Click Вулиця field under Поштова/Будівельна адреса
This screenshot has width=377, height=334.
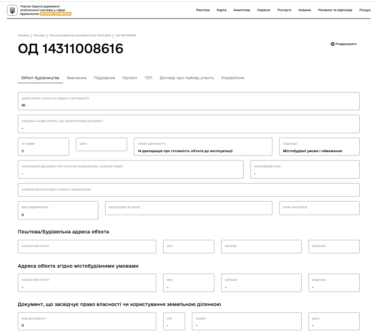261,247
